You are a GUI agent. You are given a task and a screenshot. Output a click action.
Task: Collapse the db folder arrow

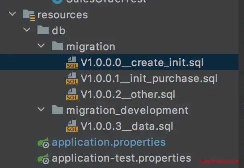(x=27, y=31)
